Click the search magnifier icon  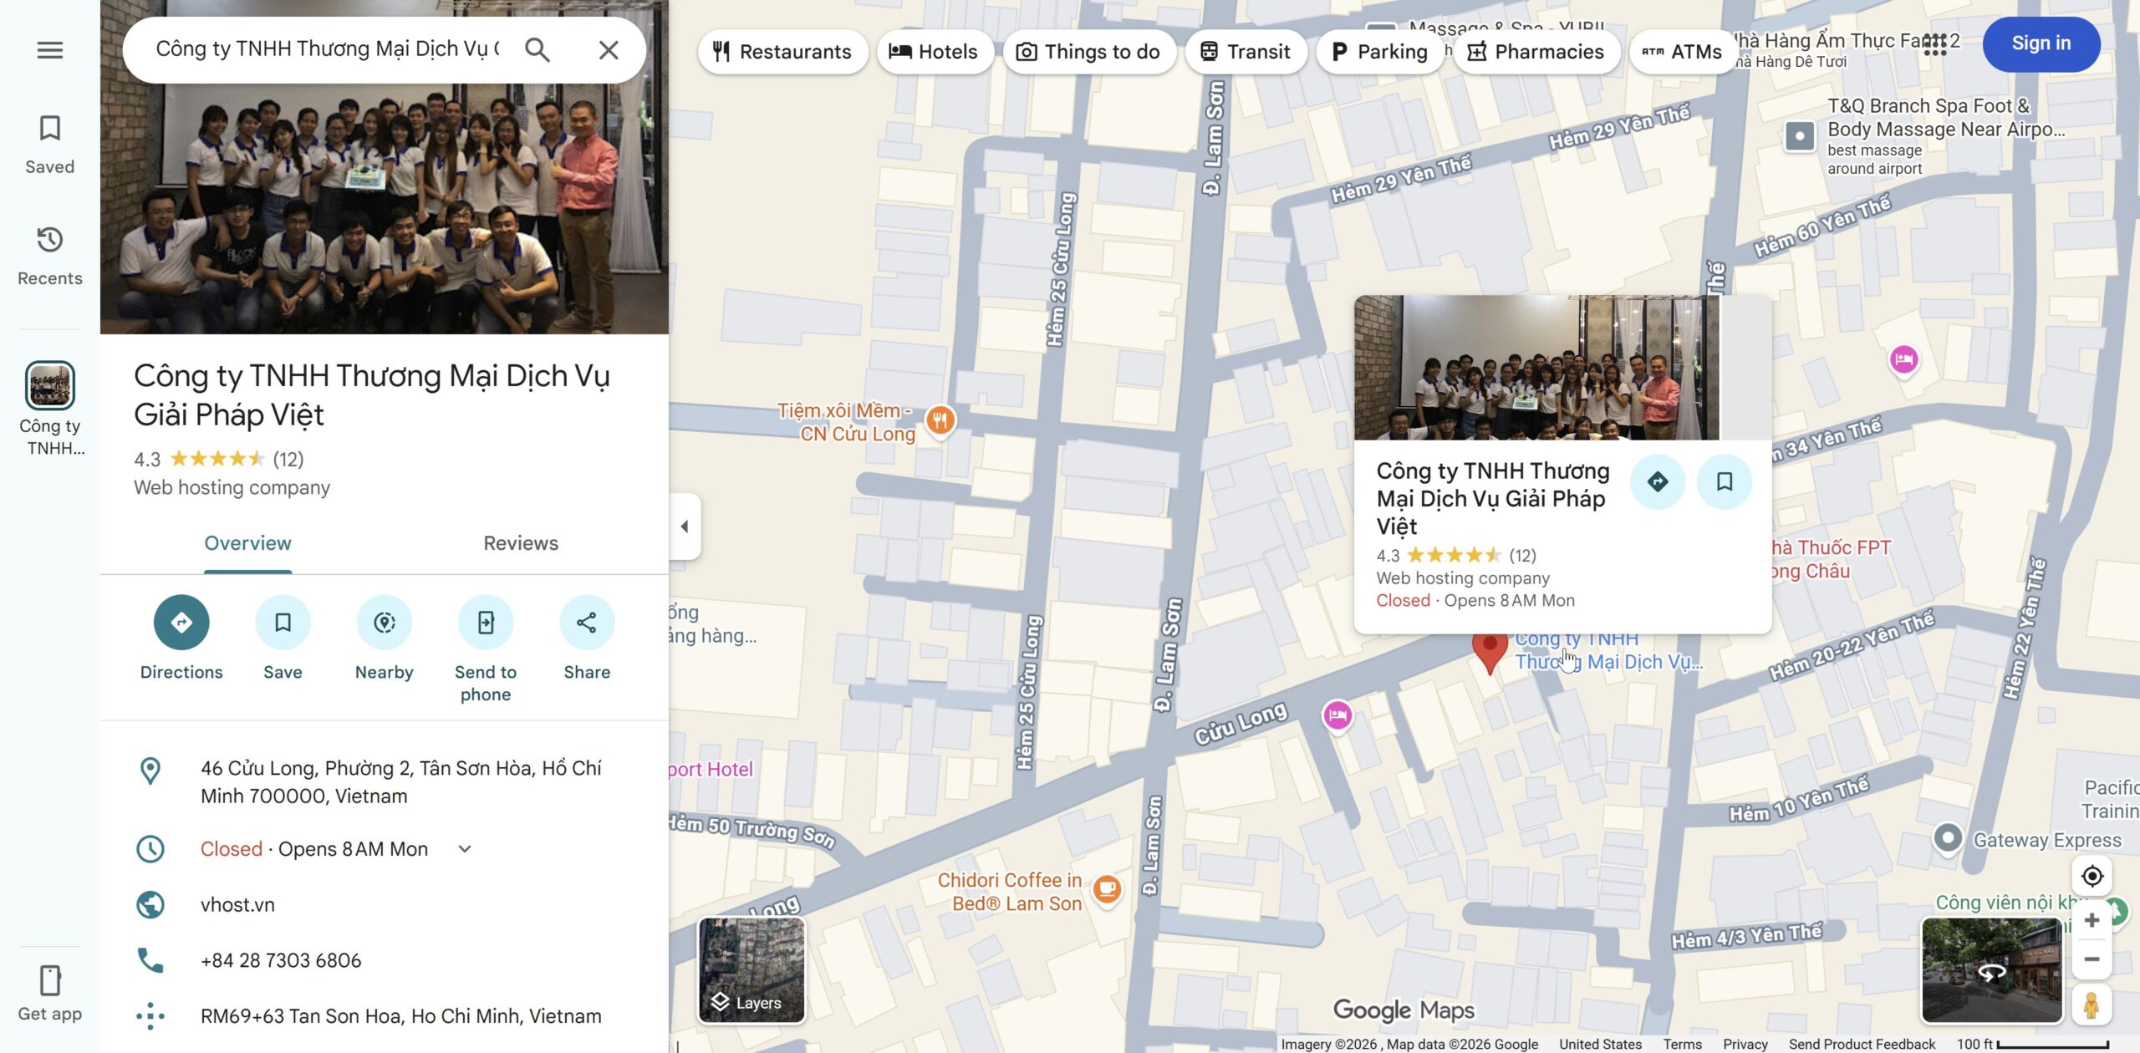(x=538, y=50)
